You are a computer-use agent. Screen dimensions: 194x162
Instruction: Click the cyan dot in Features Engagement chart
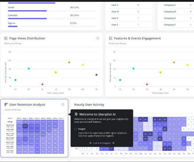(x=133, y=69)
